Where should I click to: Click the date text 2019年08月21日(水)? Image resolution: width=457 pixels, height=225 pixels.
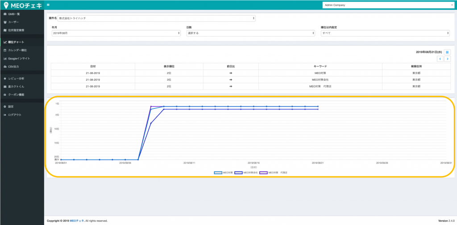(429, 52)
